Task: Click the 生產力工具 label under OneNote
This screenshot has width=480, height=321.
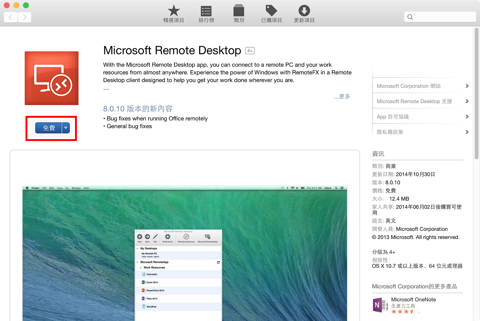Action: pyautogui.click(x=403, y=306)
